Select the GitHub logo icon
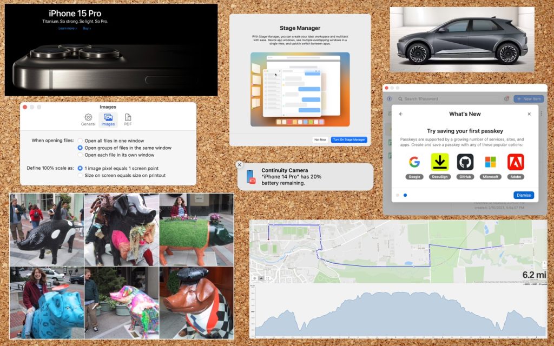Image resolution: width=554 pixels, height=346 pixels. coord(465,162)
